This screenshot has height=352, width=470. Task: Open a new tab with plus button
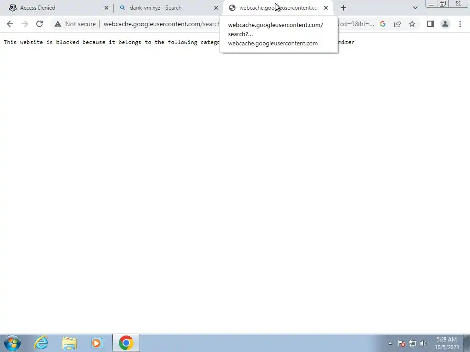point(343,8)
